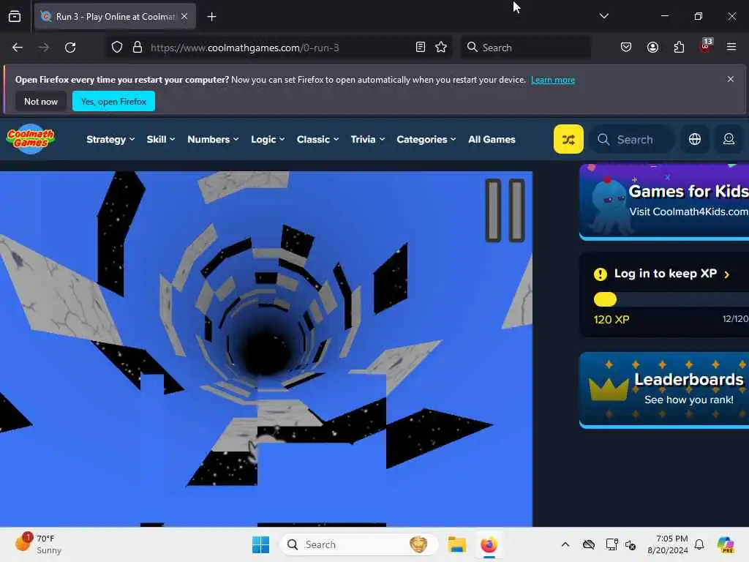Click the OneDrive cloud tray icon
The width and height of the screenshot is (749, 562).
[589, 544]
